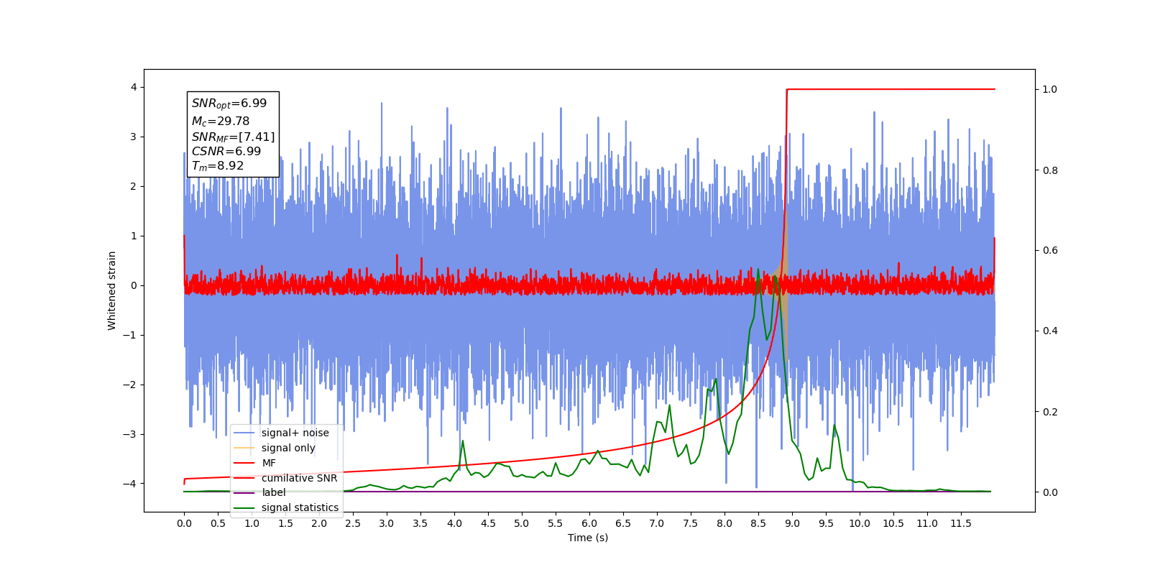
Task: Click the −4 tick on the strain axis
Action: 129,484
